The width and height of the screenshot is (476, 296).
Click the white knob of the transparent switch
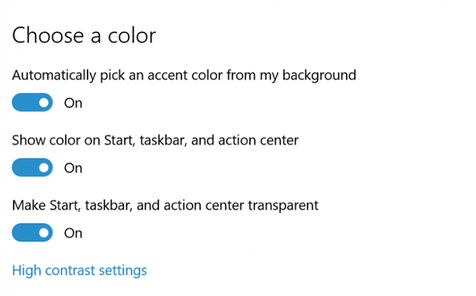pyautogui.click(x=44, y=233)
